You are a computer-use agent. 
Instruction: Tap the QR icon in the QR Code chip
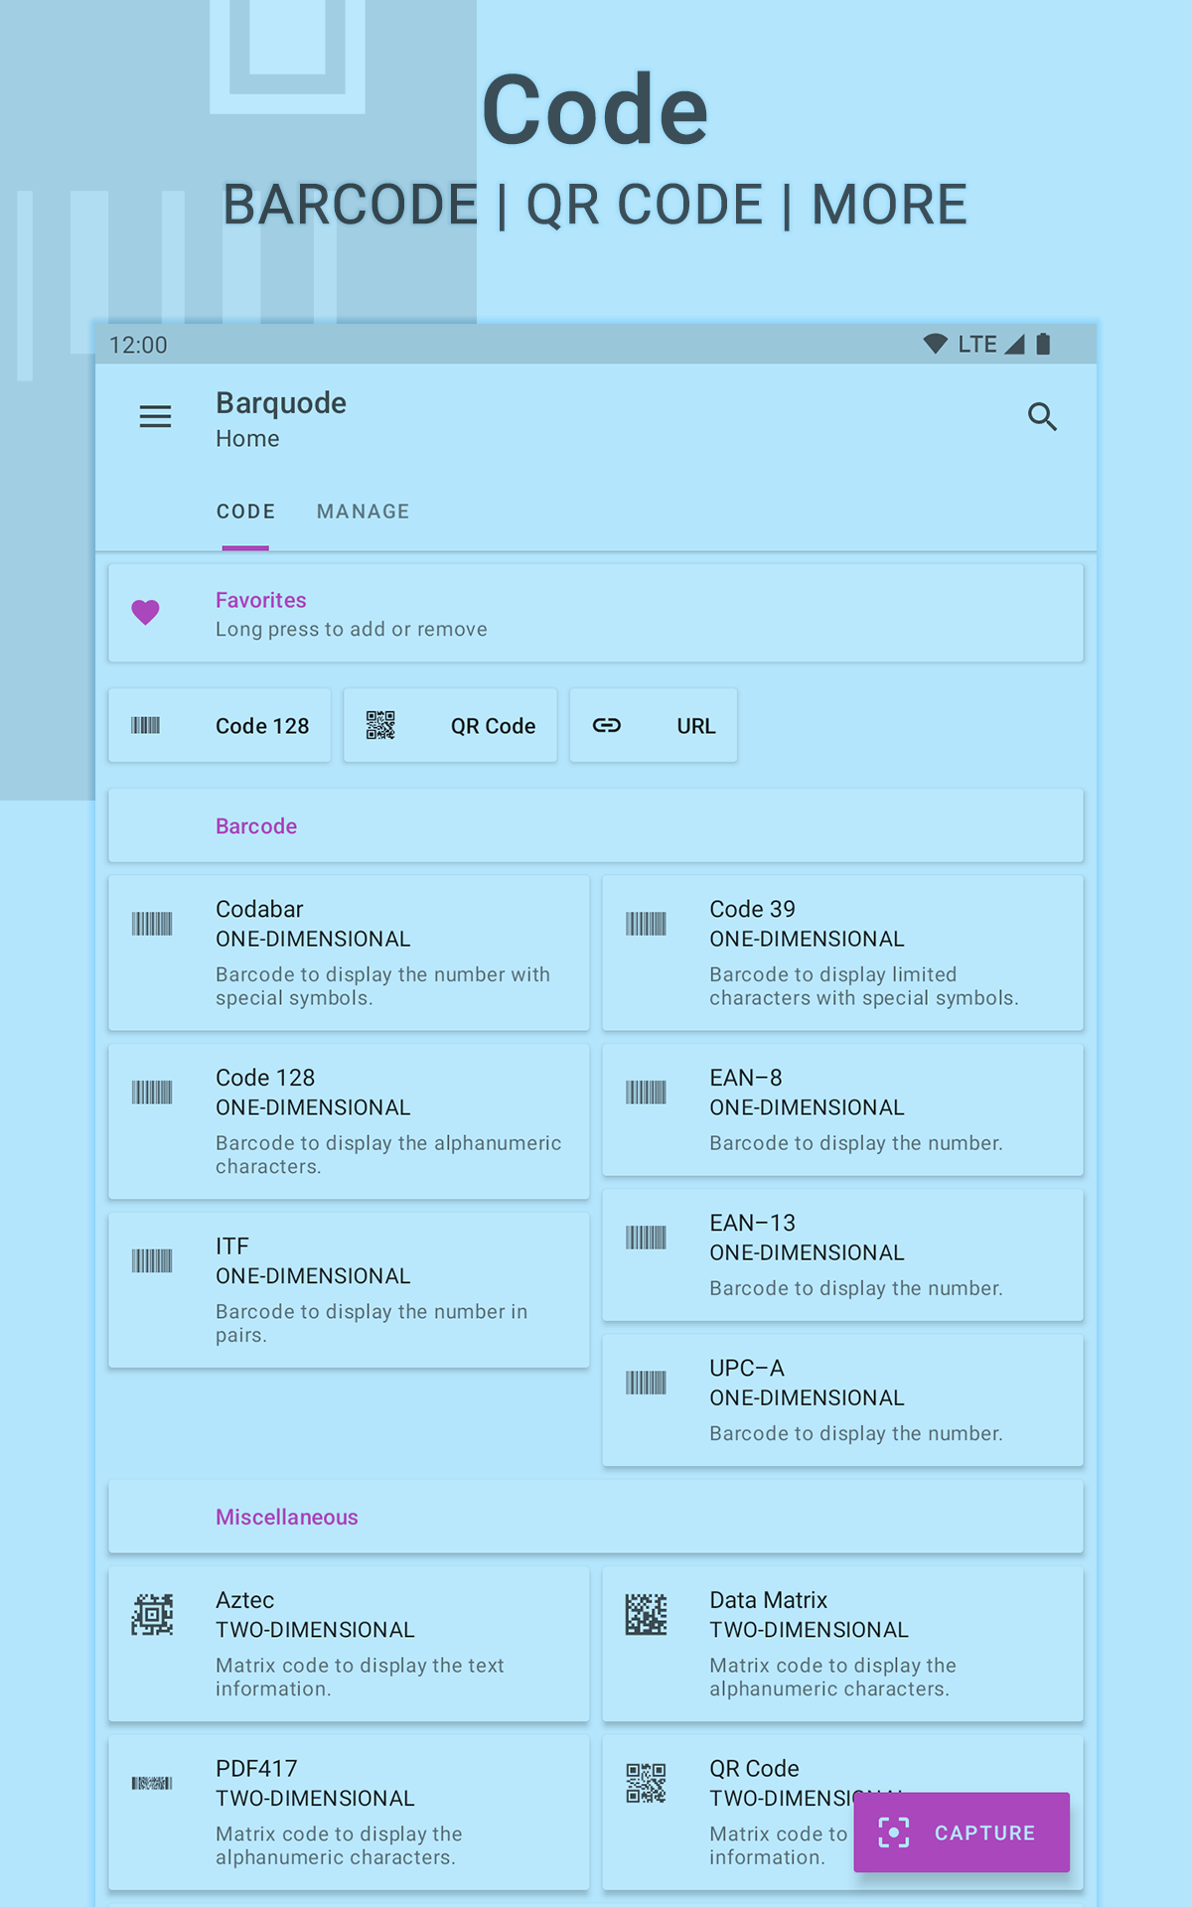click(x=380, y=726)
